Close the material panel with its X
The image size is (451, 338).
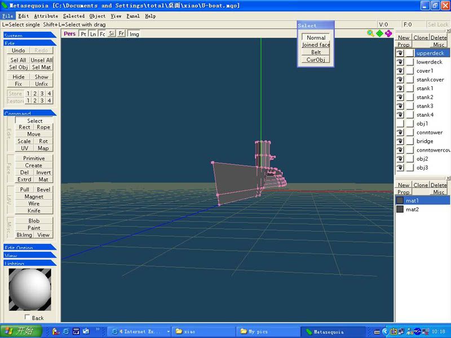[x=448, y=178]
